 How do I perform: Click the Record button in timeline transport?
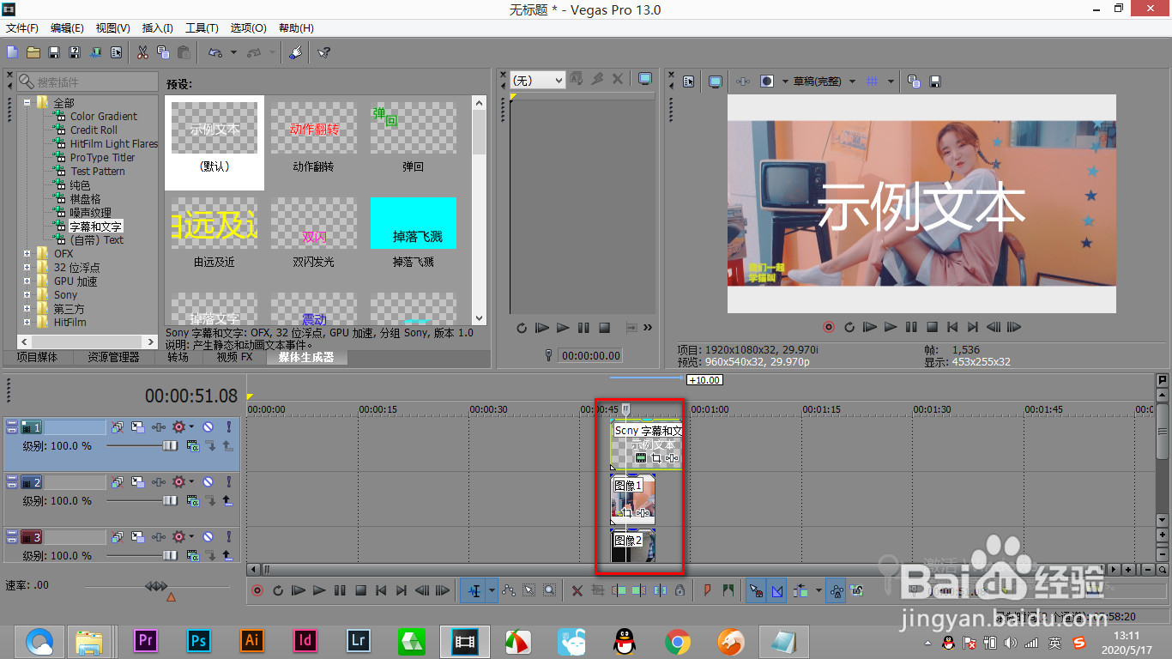(x=257, y=590)
